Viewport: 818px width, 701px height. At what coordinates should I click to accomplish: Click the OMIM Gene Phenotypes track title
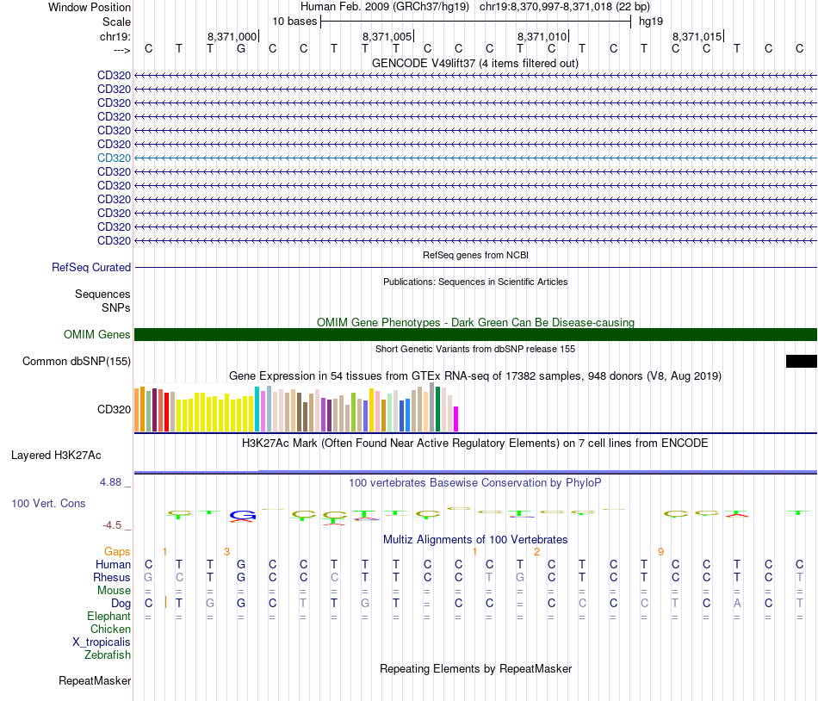click(x=475, y=322)
